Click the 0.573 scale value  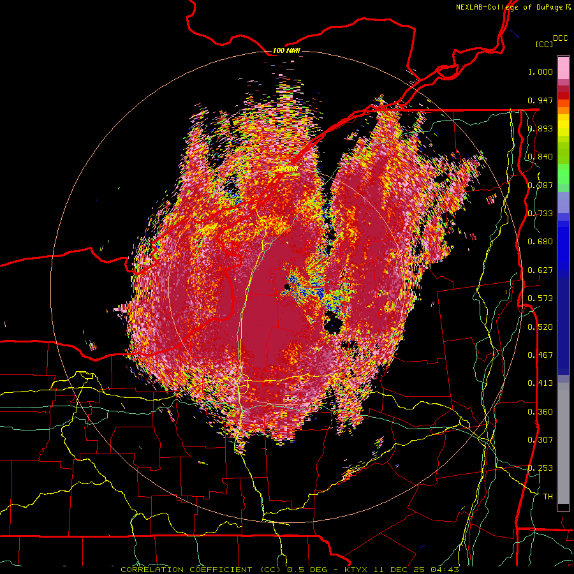540,298
